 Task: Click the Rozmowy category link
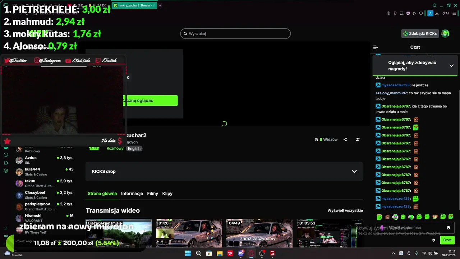(115, 148)
